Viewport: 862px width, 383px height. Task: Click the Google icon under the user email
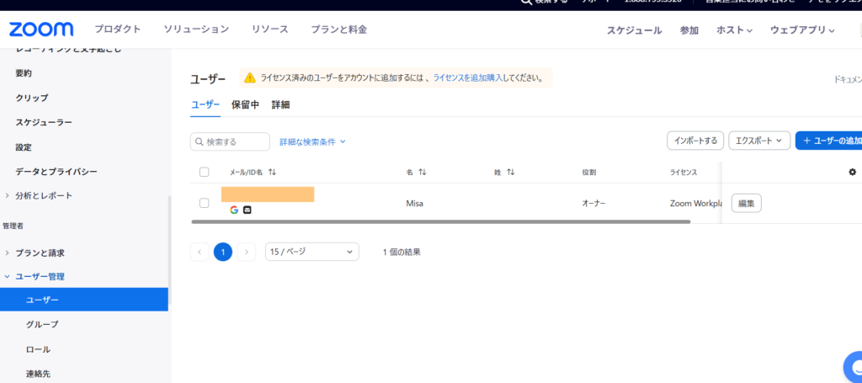coord(234,210)
